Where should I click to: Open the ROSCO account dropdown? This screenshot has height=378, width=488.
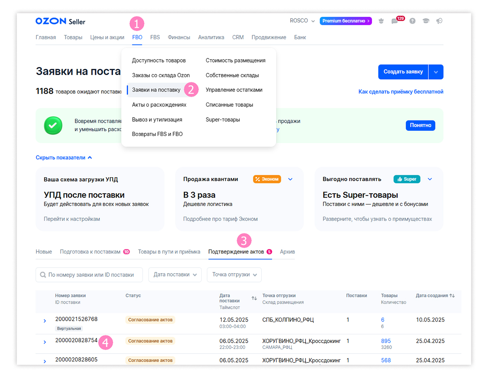[302, 21]
